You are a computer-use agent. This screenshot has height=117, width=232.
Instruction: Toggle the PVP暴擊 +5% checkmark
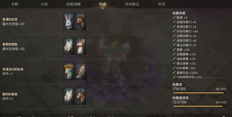pyautogui.click(x=174, y=68)
